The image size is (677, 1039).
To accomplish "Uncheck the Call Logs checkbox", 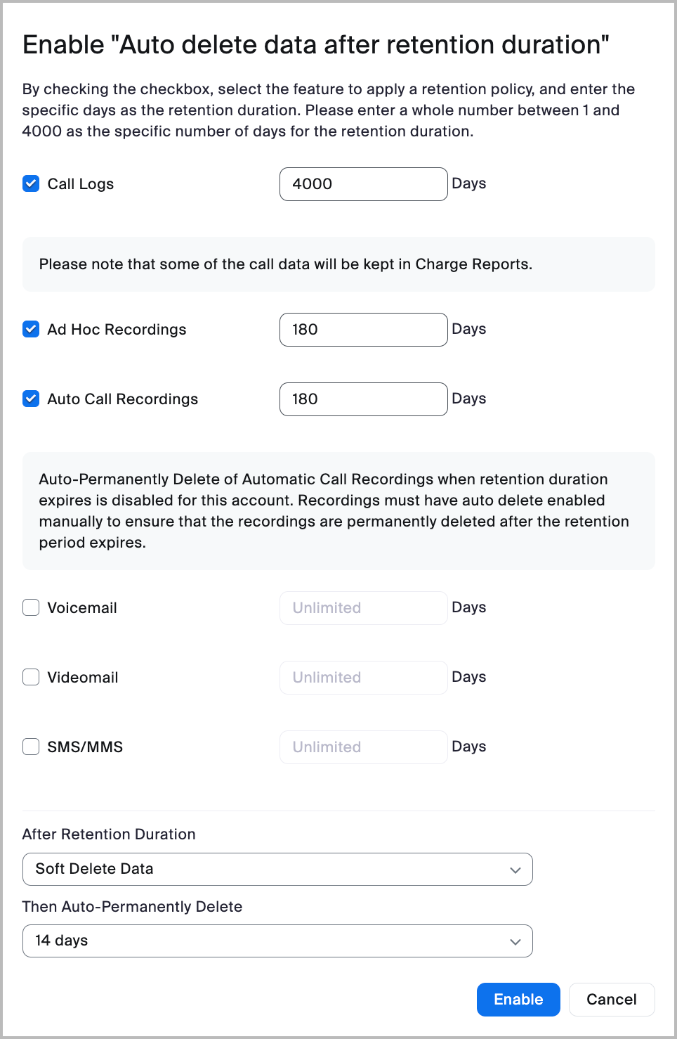I will (x=31, y=184).
